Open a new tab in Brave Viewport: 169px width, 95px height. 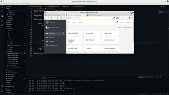point(109,15)
